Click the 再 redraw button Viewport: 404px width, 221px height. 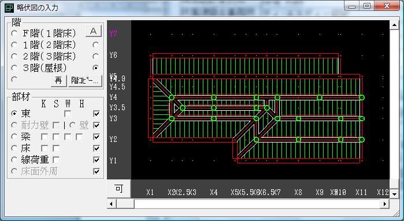click(x=58, y=81)
